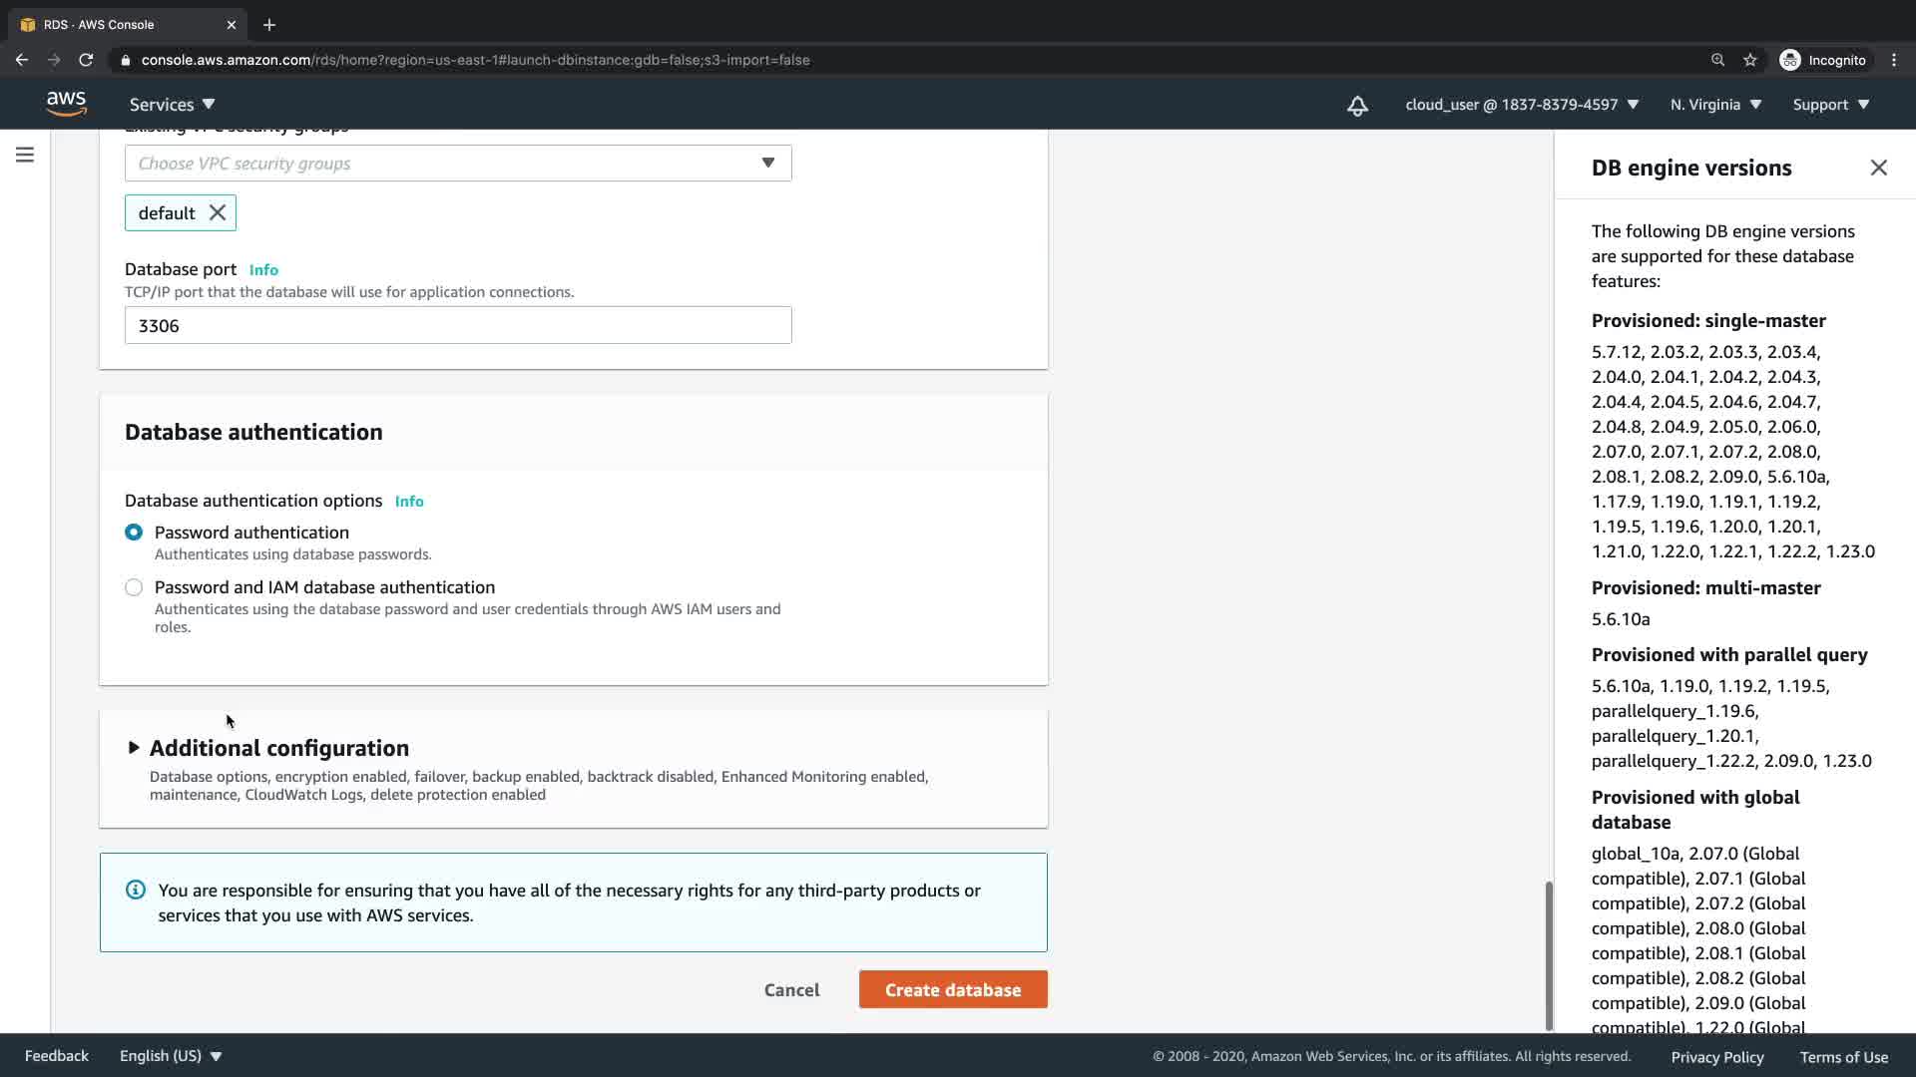Click the Create database button
Screen dimensions: 1916x1077
(x=953, y=989)
